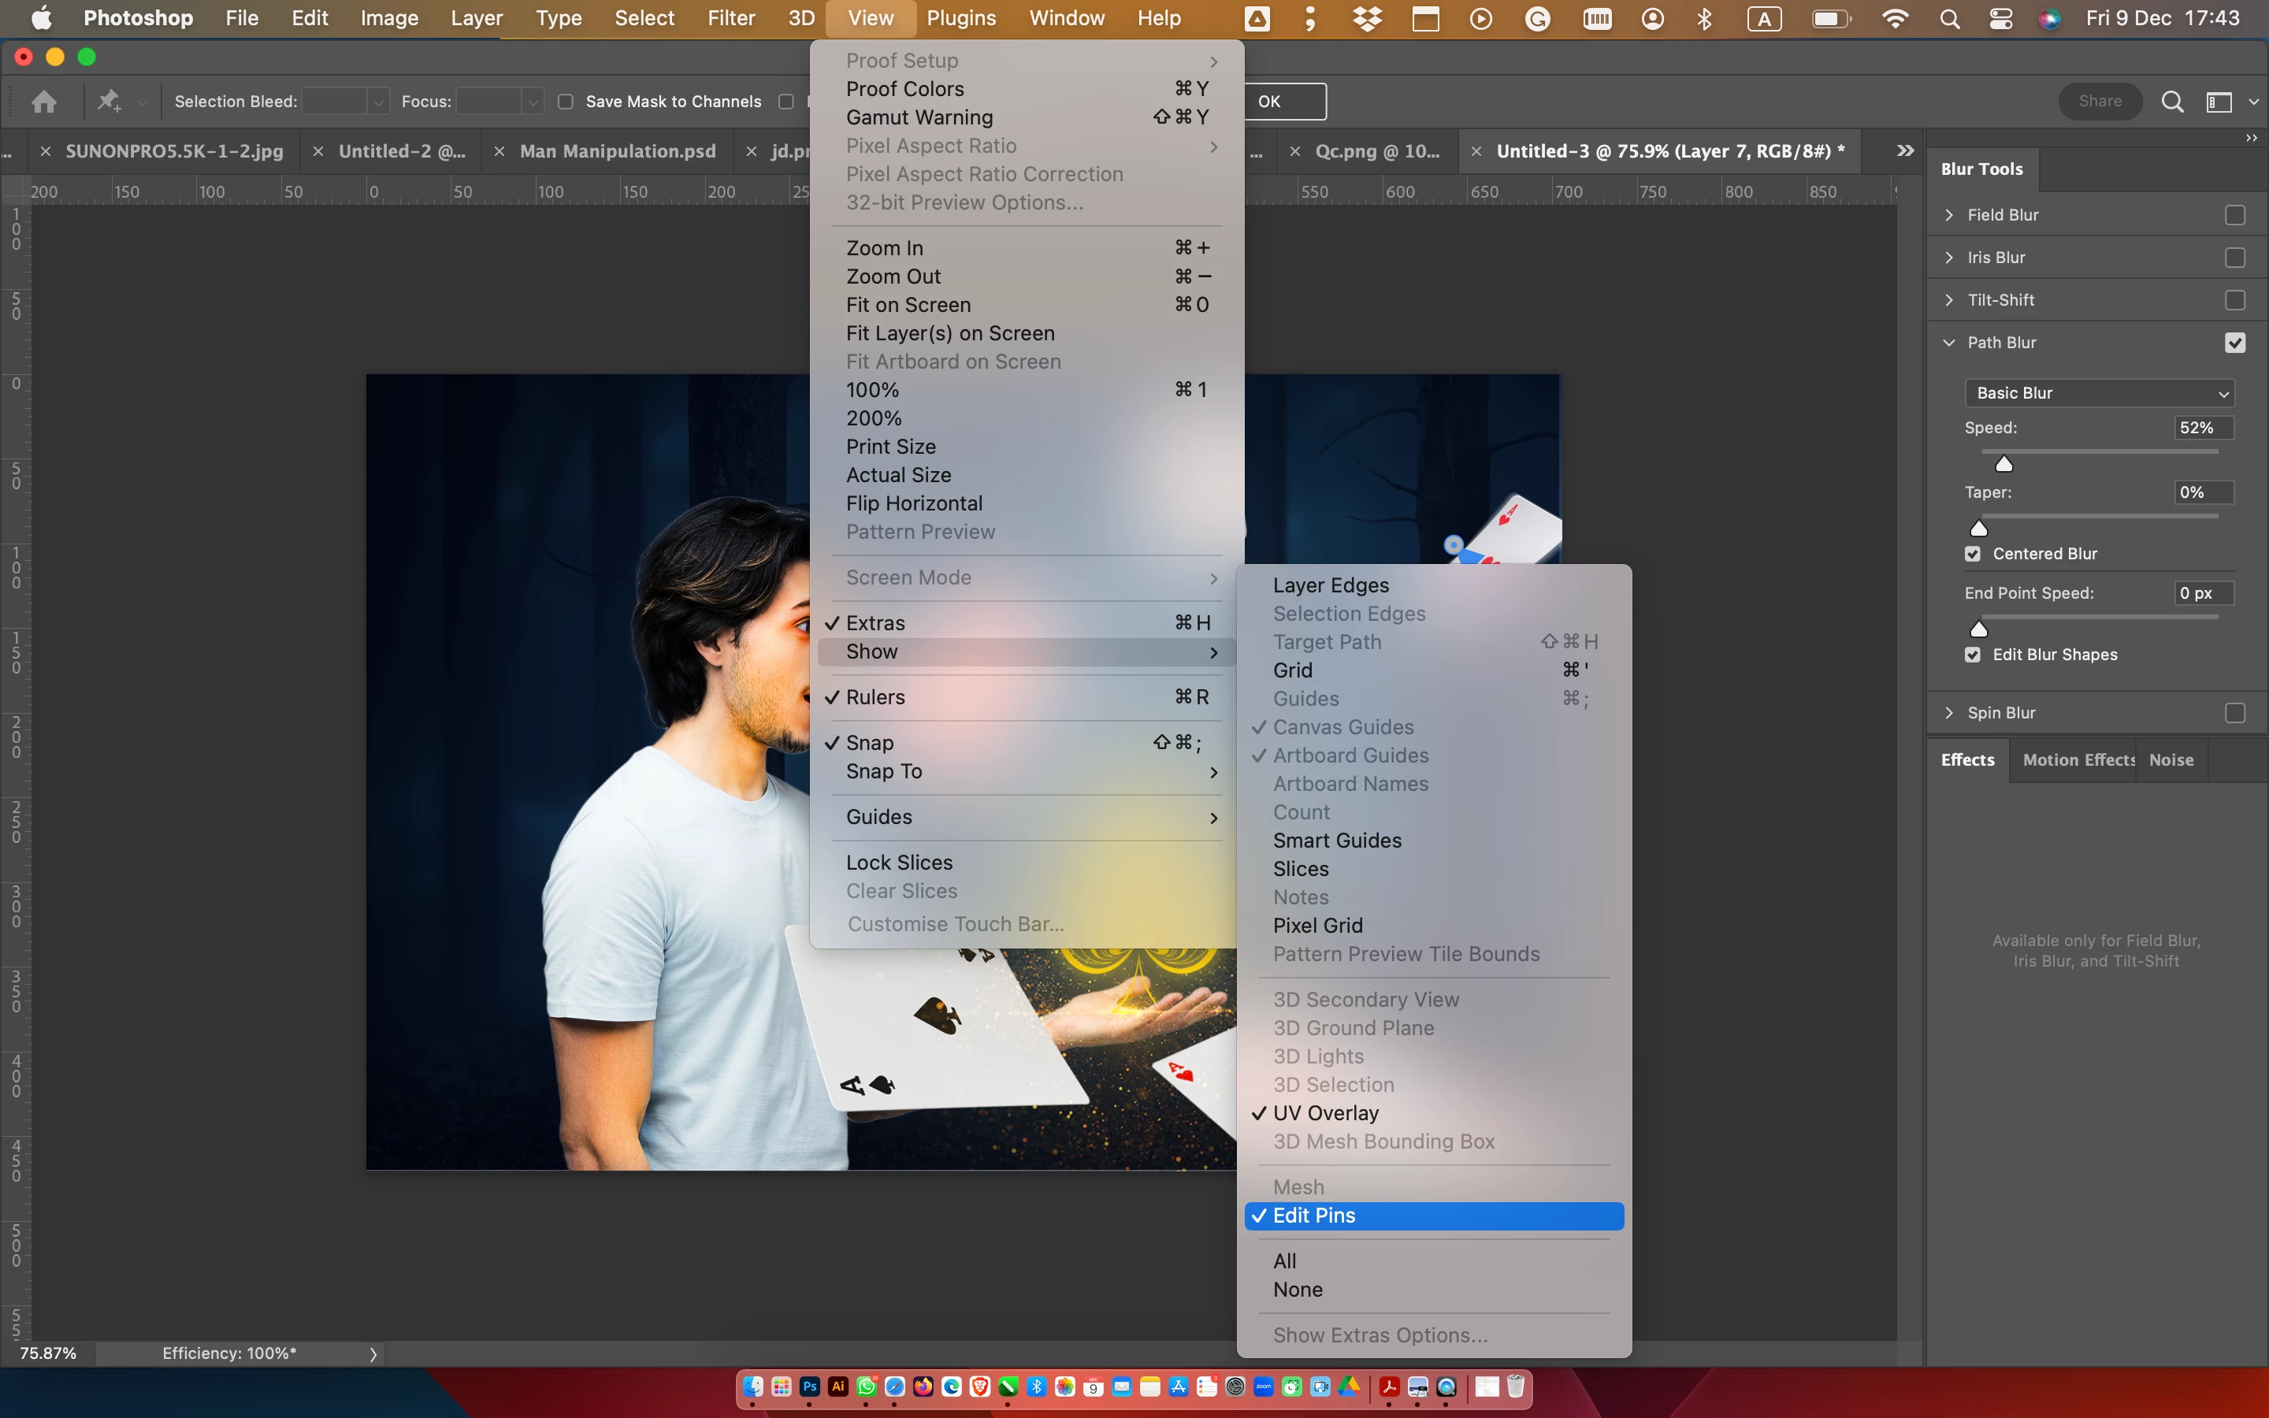Viewport: 2269px width, 1418px height.
Task: Click the double-arrow tab overflow icon
Action: pyautogui.click(x=1904, y=151)
